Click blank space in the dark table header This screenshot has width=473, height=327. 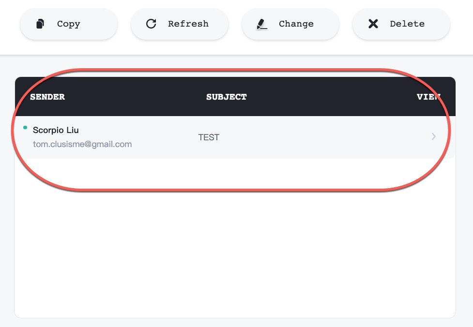point(329,97)
